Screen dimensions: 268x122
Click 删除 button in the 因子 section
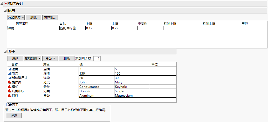(67, 58)
